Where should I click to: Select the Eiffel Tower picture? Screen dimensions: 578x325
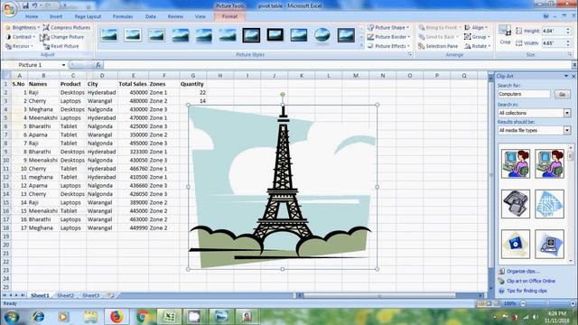click(x=283, y=187)
